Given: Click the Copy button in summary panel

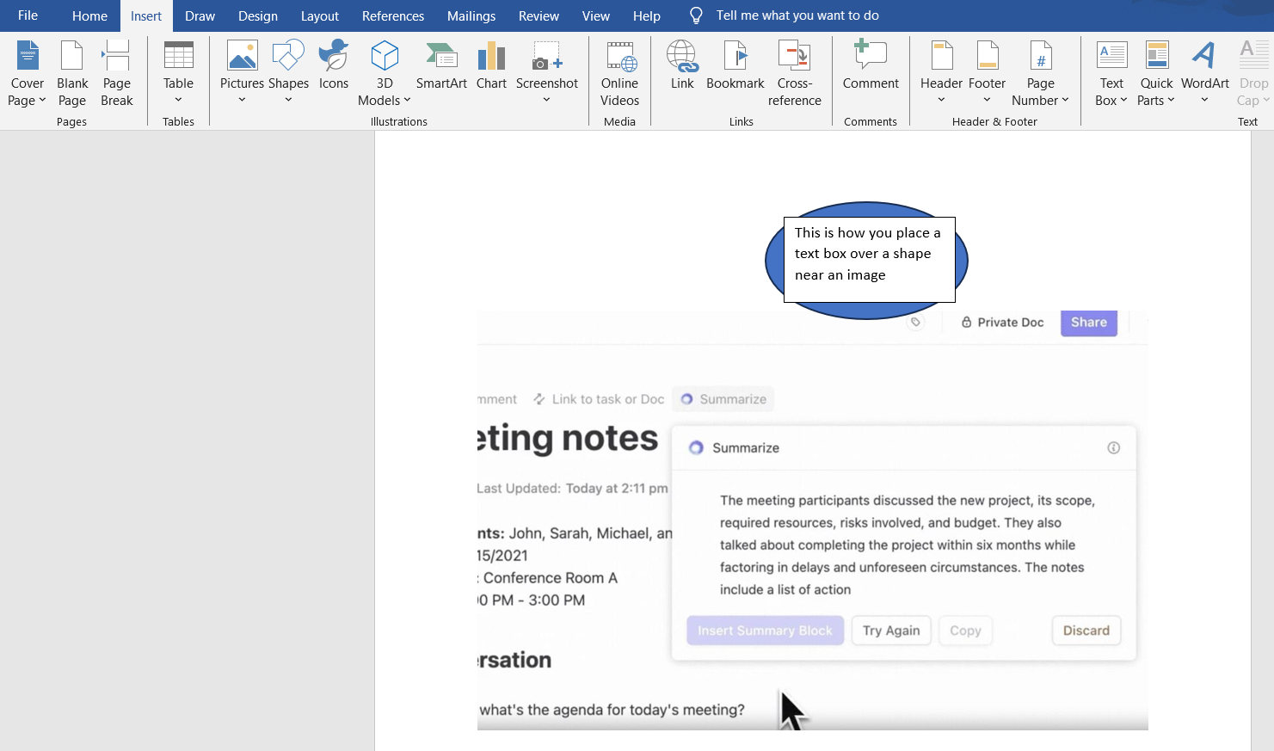Looking at the screenshot, I should (x=965, y=631).
